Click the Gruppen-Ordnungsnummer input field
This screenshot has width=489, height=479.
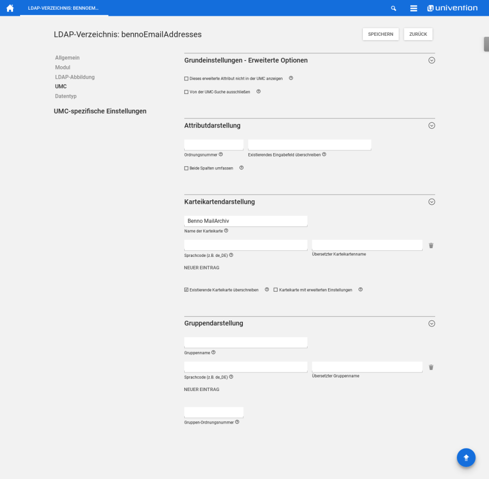pyautogui.click(x=214, y=412)
